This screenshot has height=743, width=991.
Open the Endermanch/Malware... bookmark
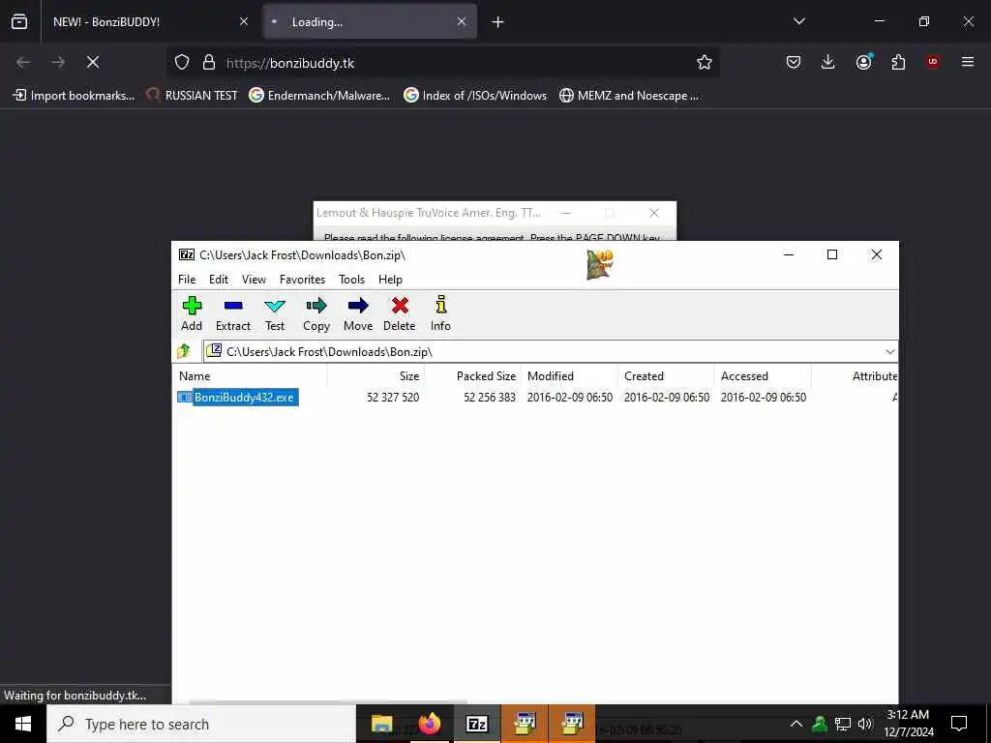tap(319, 96)
